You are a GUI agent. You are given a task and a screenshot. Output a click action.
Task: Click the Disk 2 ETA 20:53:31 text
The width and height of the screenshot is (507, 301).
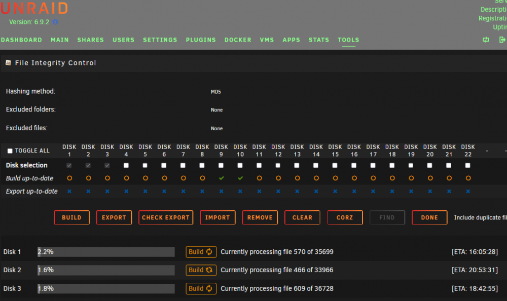[475, 270]
